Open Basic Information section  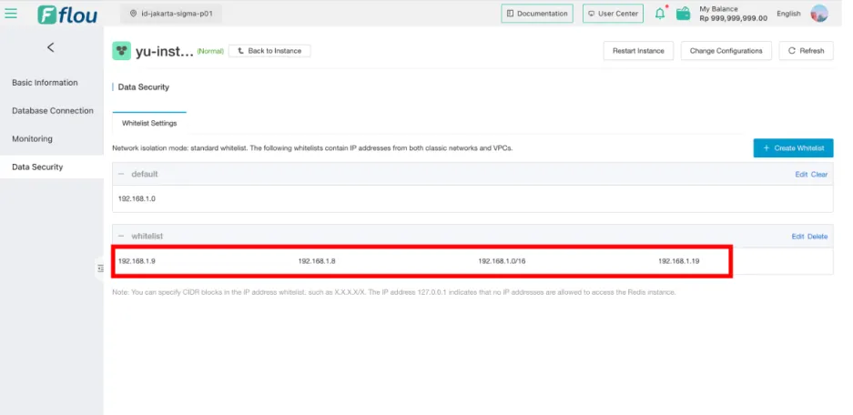(x=46, y=83)
